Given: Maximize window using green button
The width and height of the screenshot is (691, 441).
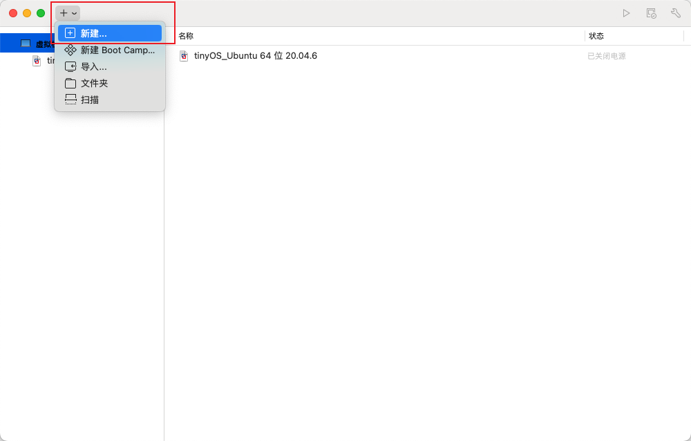Looking at the screenshot, I should click(x=41, y=13).
